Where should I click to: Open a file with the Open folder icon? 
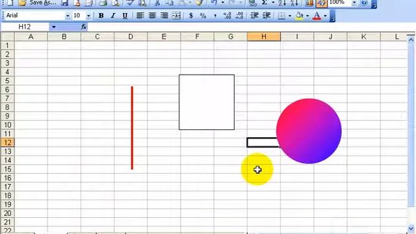click(22, 3)
